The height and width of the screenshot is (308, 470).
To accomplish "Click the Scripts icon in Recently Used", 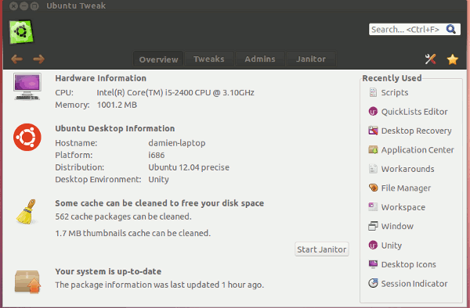I will tap(373, 92).
